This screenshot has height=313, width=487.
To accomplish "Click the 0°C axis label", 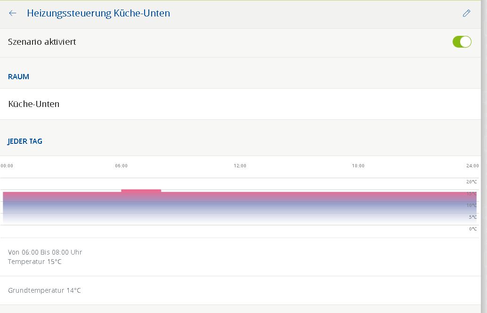I will click(472, 229).
